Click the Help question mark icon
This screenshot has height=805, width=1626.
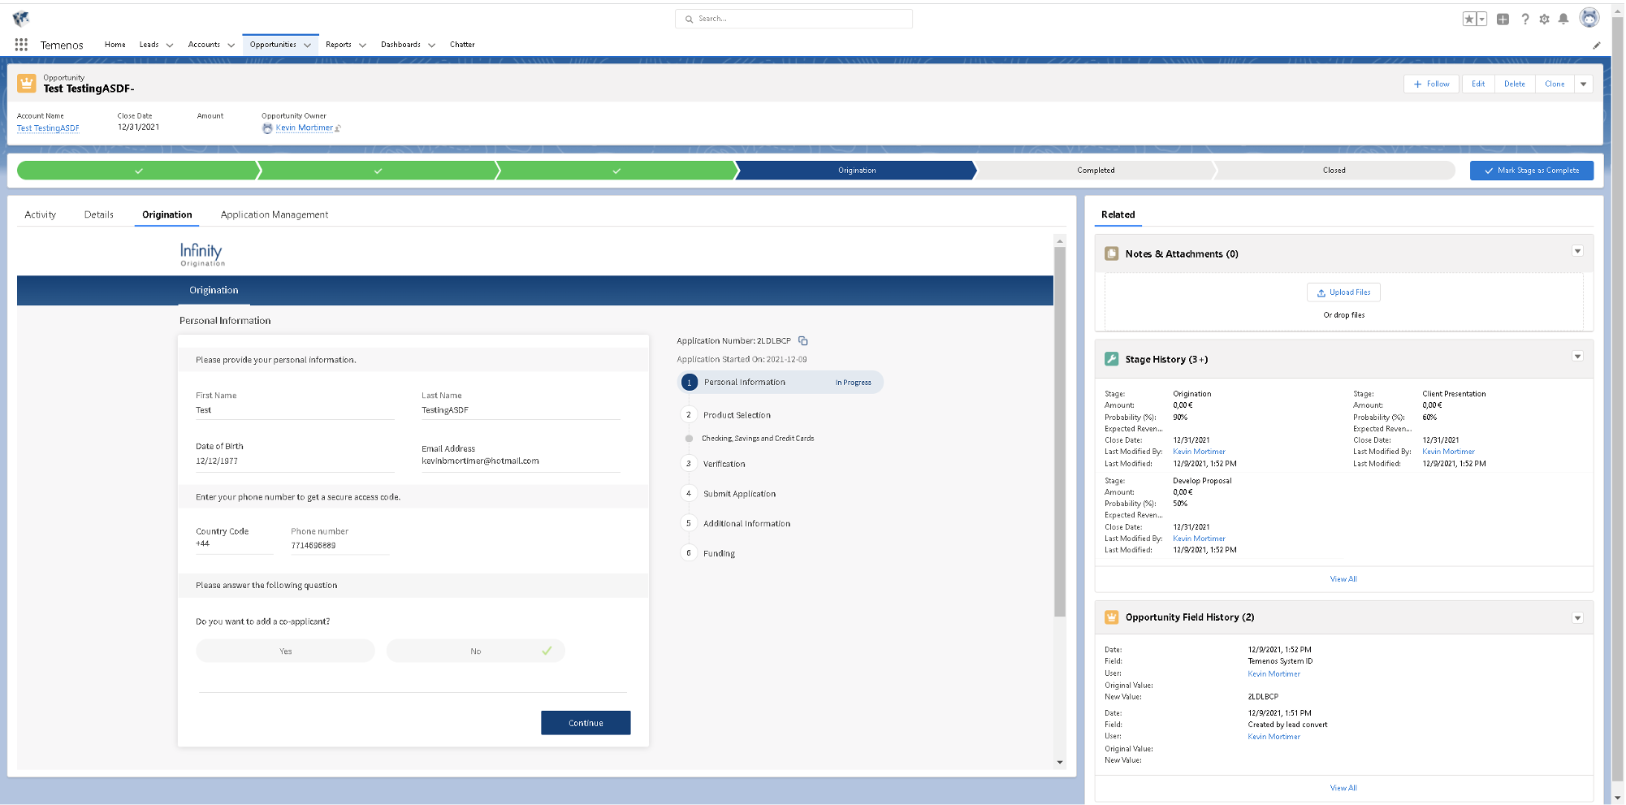click(1525, 19)
